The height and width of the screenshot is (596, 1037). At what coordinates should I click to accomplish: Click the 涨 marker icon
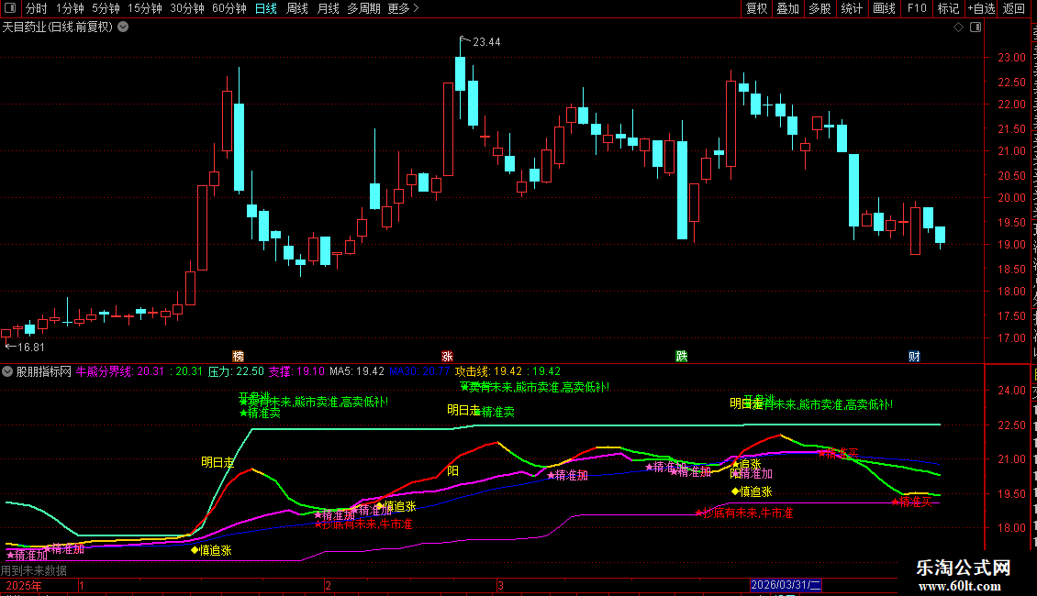[x=447, y=356]
